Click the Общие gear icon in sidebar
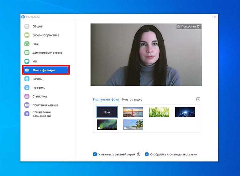This screenshot has height=176, width=240. 27,26
